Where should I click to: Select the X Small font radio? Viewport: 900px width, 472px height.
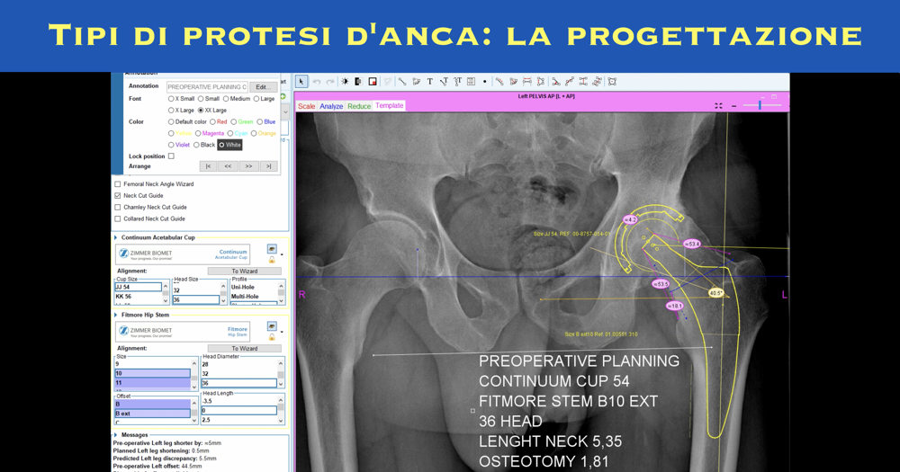coord(171,99)
